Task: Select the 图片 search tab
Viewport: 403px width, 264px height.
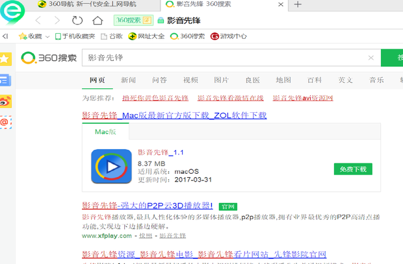Action: (x=221, y=80)
